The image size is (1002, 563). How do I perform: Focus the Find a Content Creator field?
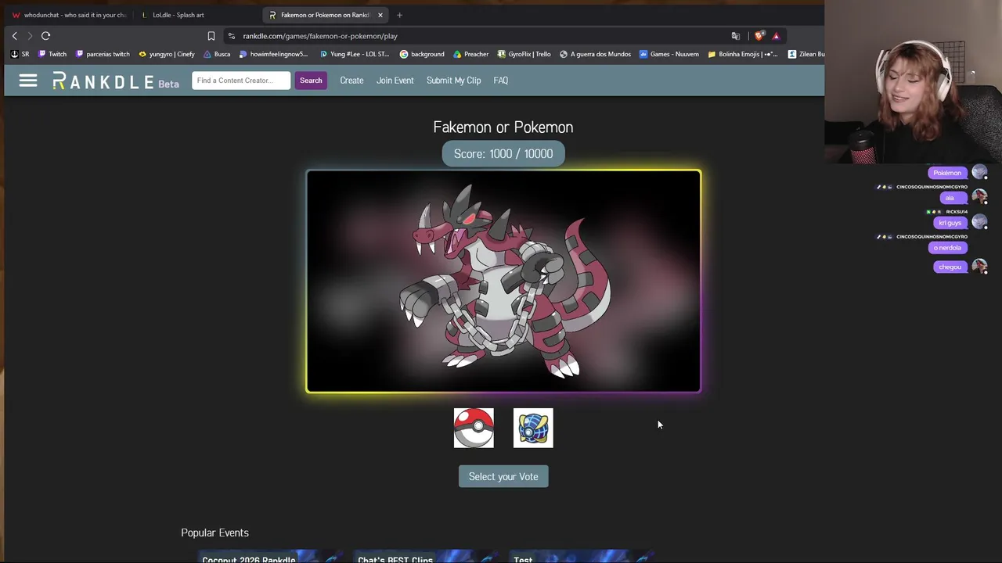241,81
